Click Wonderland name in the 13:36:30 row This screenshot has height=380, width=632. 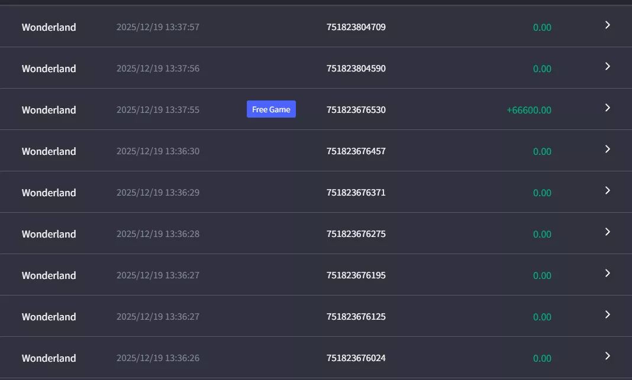[x=49, y=151]
